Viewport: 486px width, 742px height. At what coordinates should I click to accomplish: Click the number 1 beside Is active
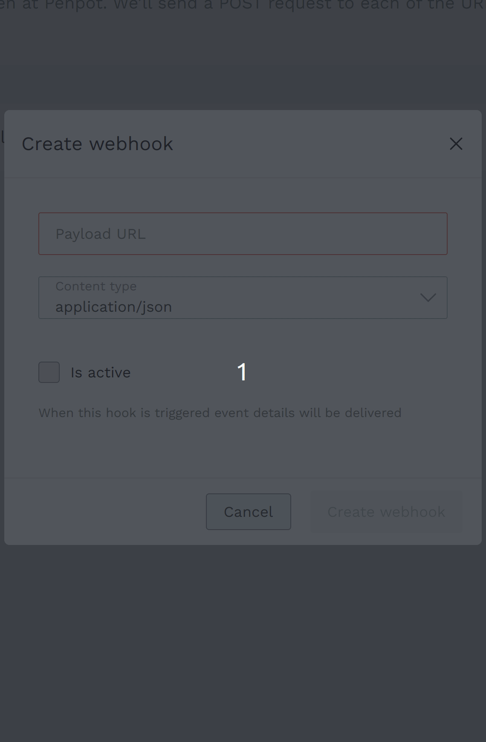point(242,372)
